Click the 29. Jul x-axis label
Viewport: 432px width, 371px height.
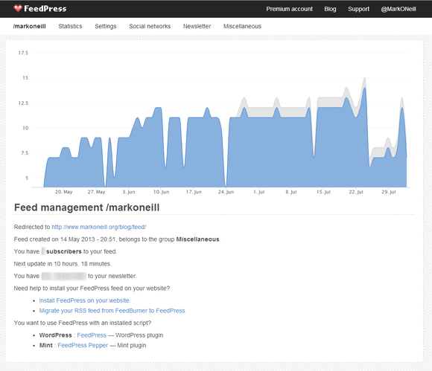click(x=389, y=192)
